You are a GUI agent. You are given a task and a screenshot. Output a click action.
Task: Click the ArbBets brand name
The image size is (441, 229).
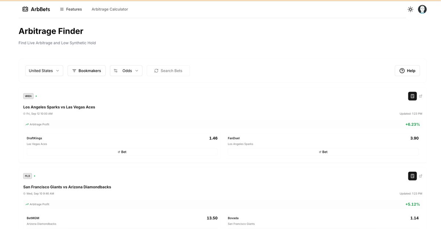(x=40, y=9)
